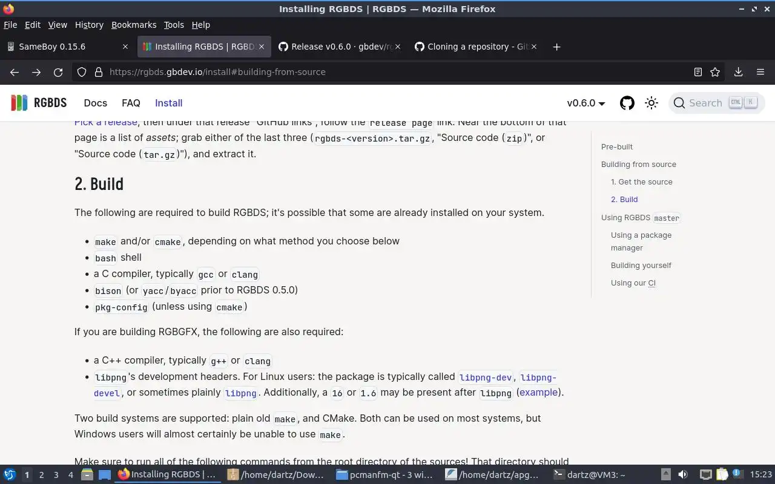The width and height of the screenshot is (775, 484).
Task: Click the second libpng link after 'plainly'
Action: [x=241, y=393]
